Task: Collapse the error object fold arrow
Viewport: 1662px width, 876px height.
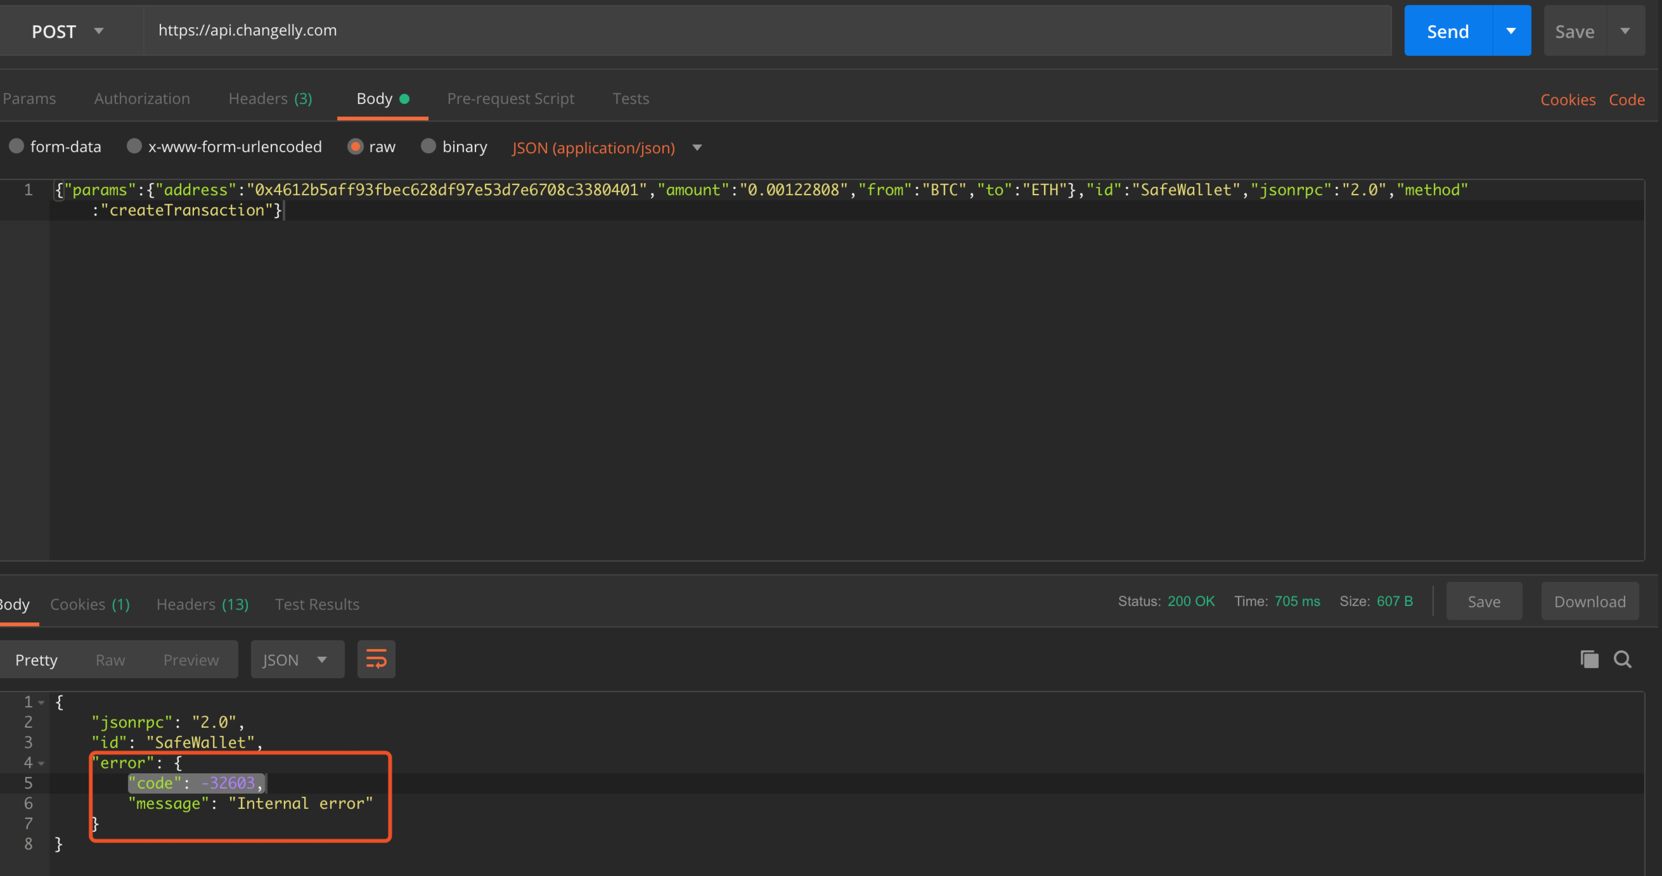Action: pos(41,763)
